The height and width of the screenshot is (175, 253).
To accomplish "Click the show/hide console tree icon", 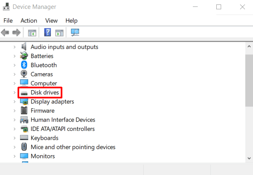I will point(32,32).
